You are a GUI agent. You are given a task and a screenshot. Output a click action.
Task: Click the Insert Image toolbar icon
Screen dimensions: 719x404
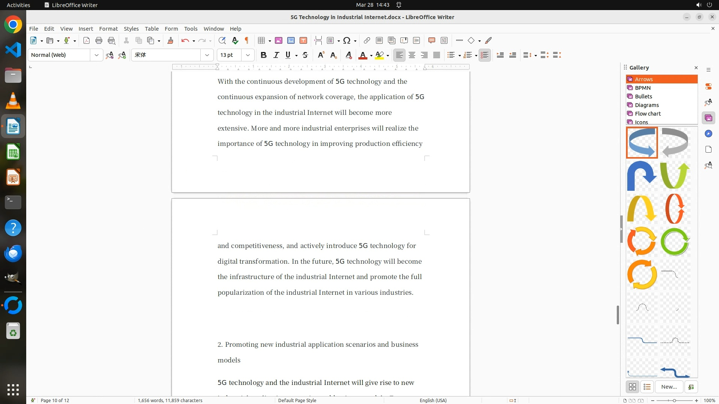pyautogui.click(x=279, y=41)
